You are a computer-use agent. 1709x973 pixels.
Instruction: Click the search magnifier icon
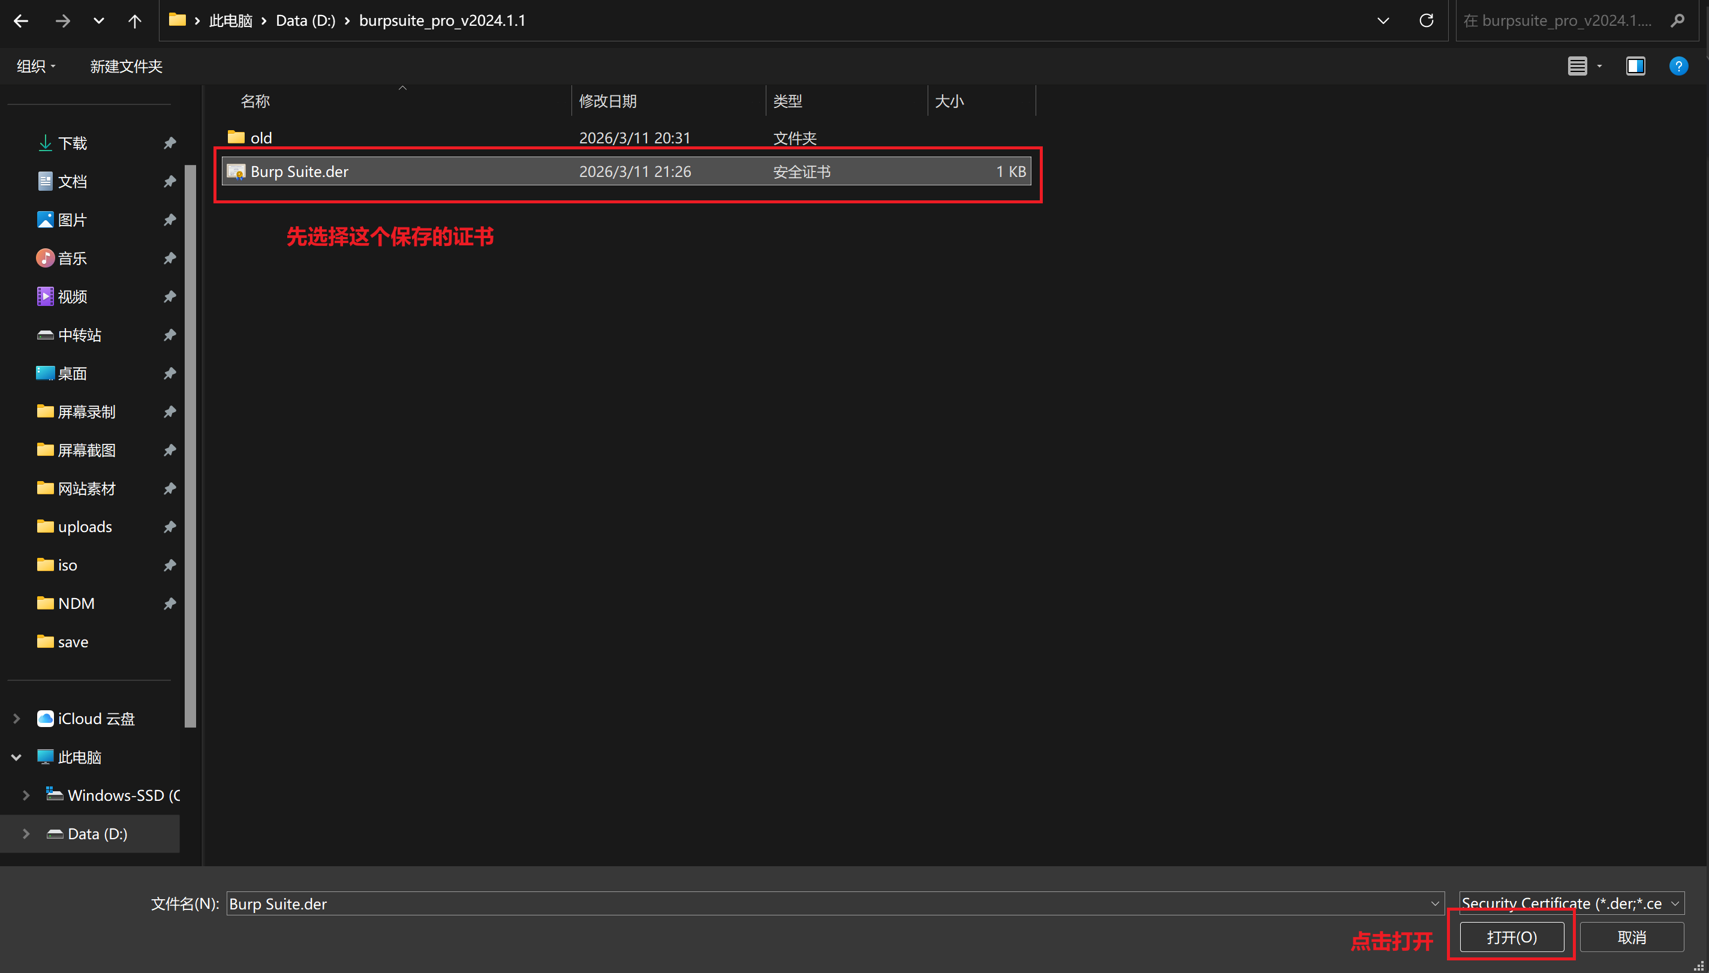pos(1677,21)
